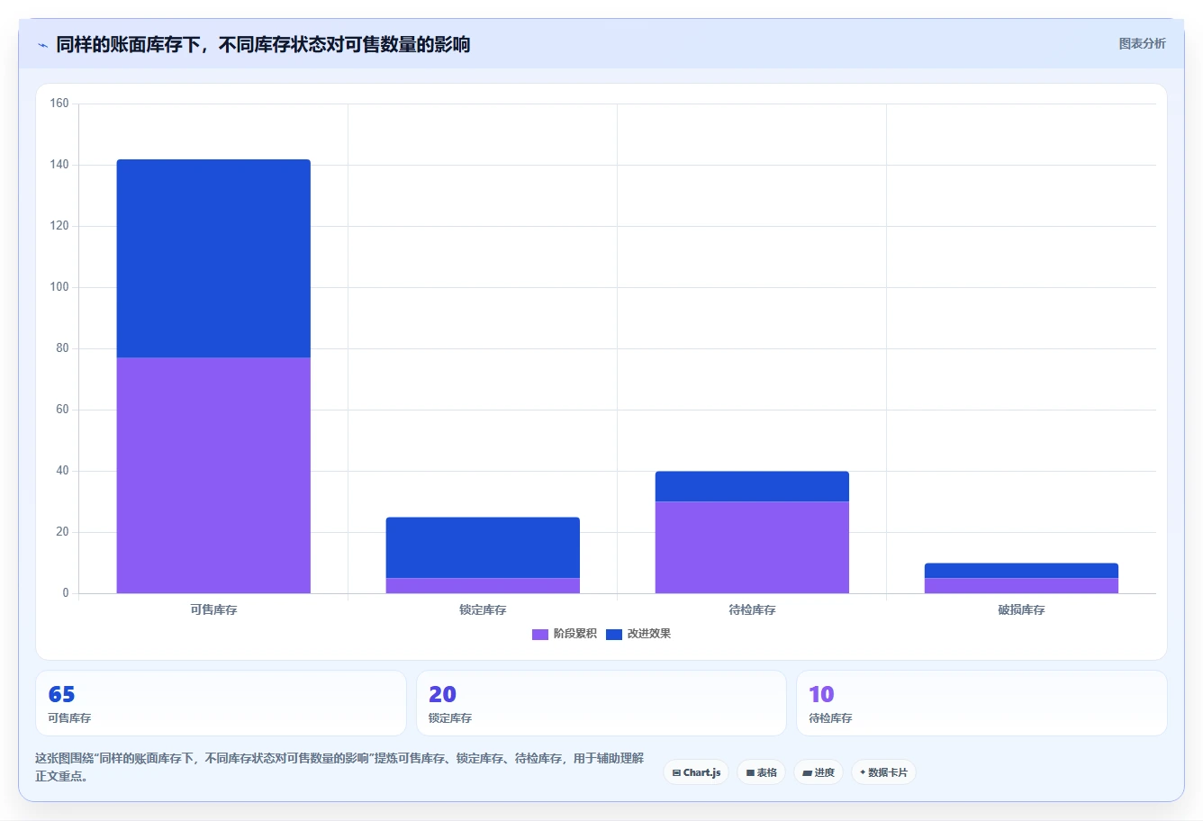The height and width of the screenshot is (821, 1203).
Task: Click the 待检库存 caption under 10
Action: (x=830, y=718)
